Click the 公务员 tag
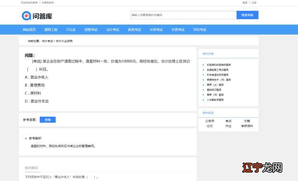 coord(209,121)
